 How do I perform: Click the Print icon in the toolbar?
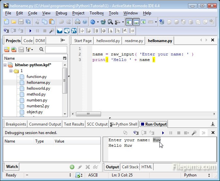click(x=78, y=22)
